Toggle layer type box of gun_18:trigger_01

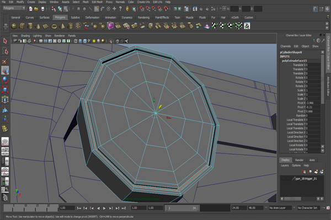click(289, 179)
